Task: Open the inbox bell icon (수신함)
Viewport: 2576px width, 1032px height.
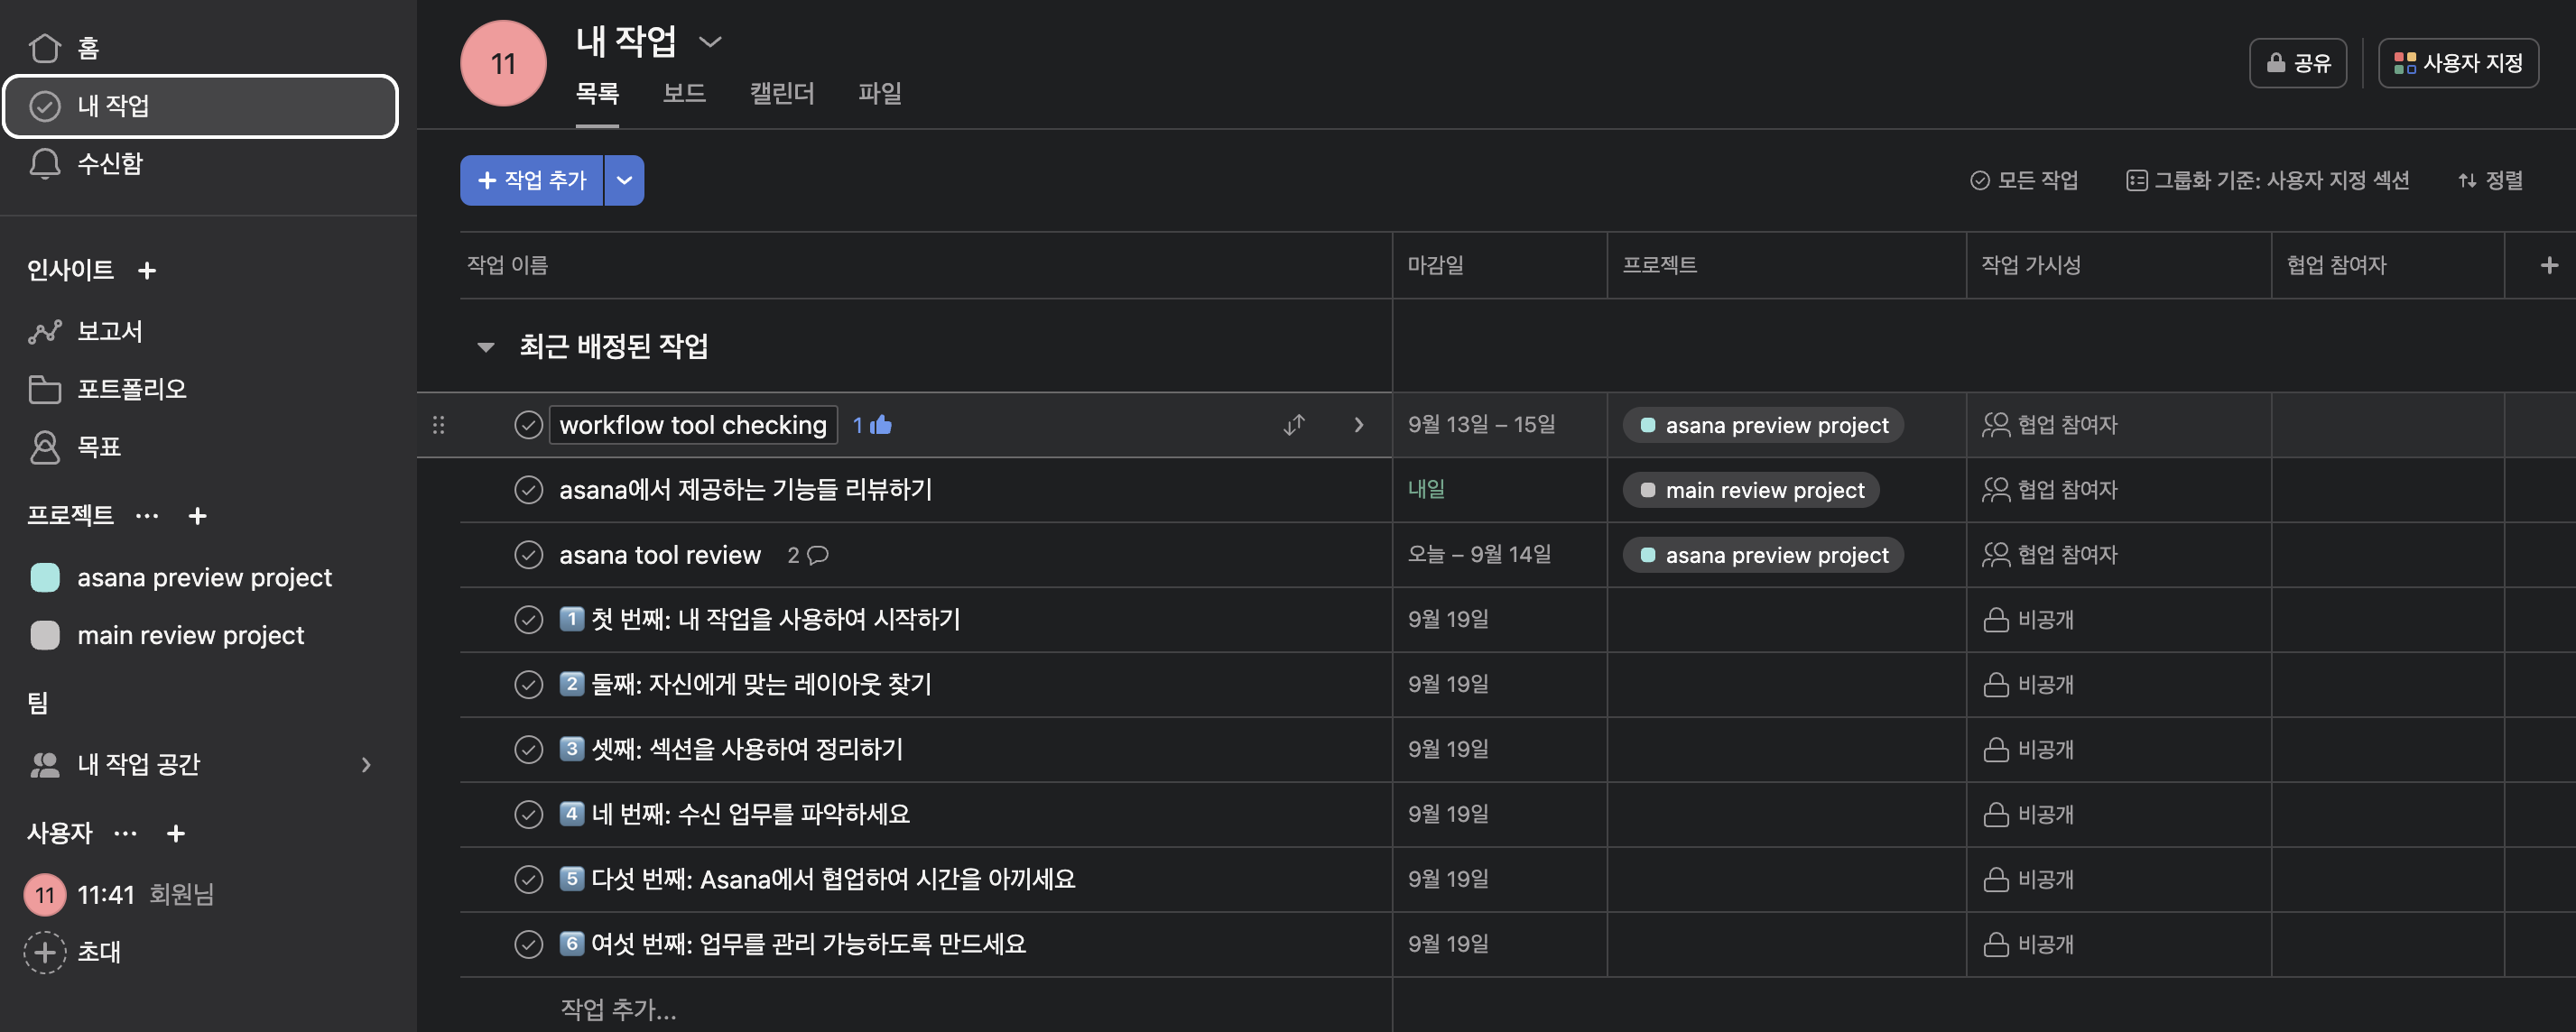Action: coord(45,163)
